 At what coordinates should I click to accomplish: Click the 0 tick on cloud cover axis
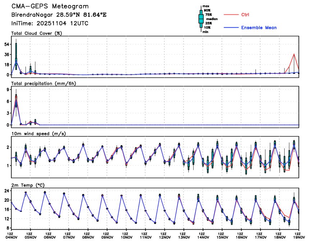click(x=8, y=75)
